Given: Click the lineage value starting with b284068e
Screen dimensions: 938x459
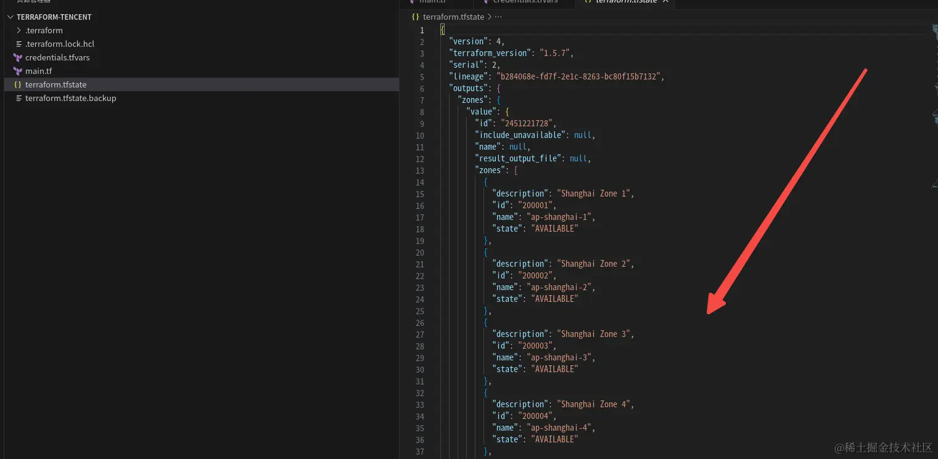Looking at the screenshot, I should point(578,76).
